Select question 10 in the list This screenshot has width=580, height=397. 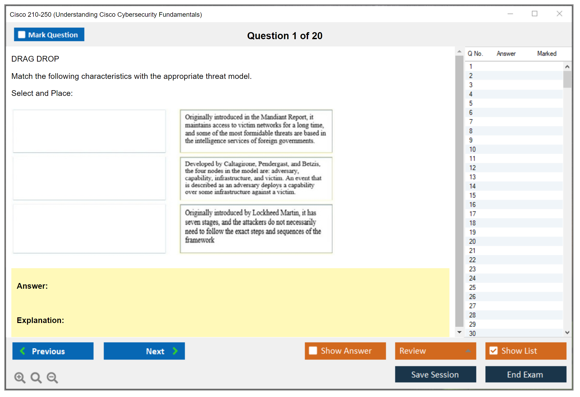(x=472, y=149)
